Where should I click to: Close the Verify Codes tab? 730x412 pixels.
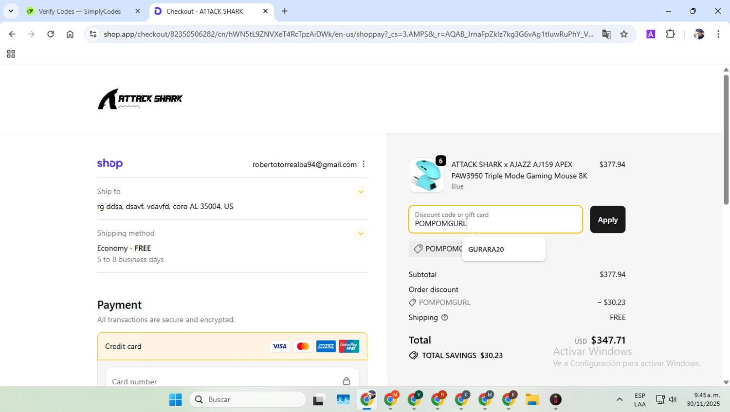138,11
